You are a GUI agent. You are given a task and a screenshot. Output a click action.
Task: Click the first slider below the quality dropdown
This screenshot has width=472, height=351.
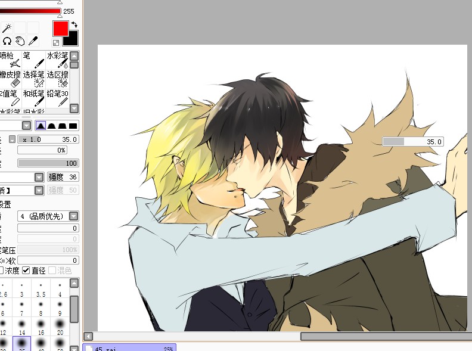coord(48,228)
